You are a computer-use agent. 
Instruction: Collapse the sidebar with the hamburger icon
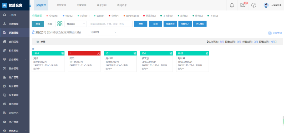pos(30,5)
